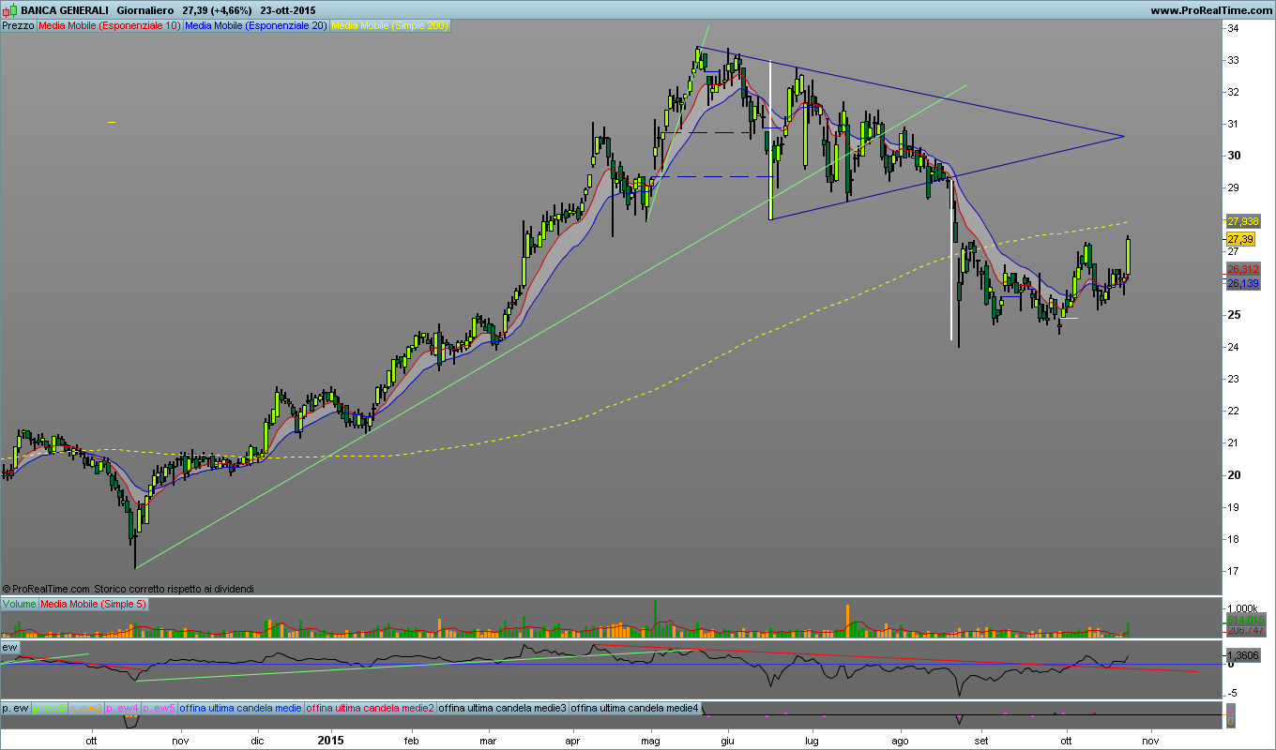
Task: Click the yellow 27,39 current price tag
Action: point(1240,240)
